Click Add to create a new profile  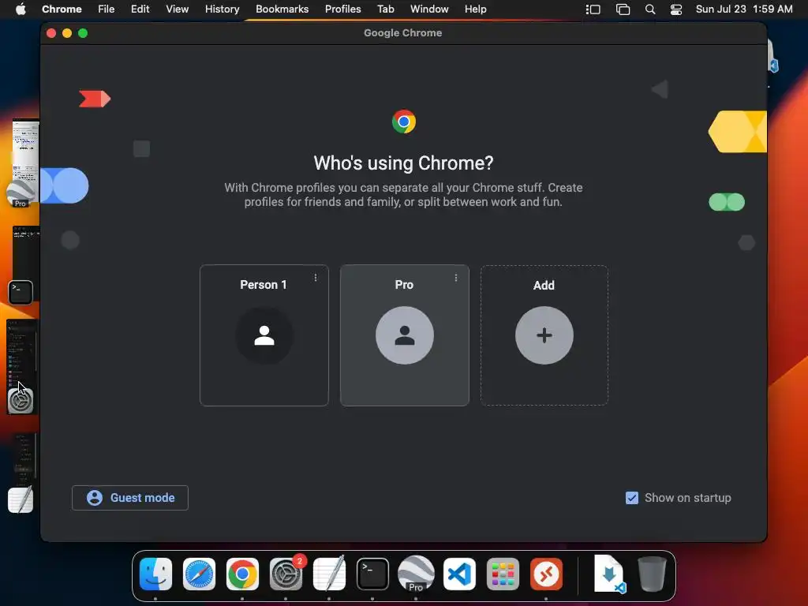[x=544, y=335]
